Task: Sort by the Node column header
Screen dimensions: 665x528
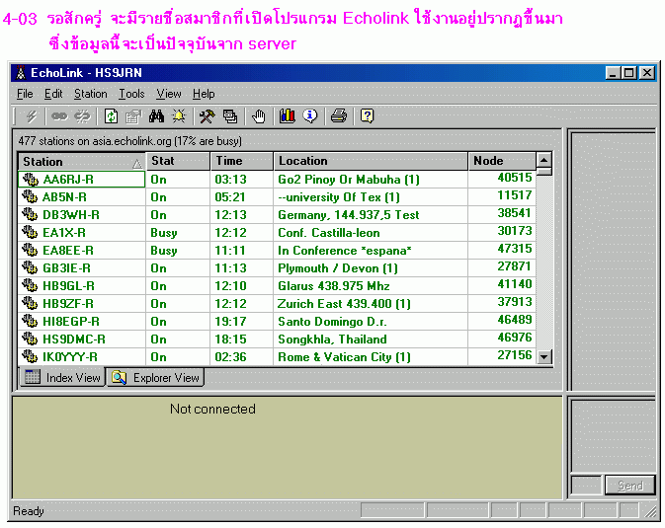Action: point(502,161)
